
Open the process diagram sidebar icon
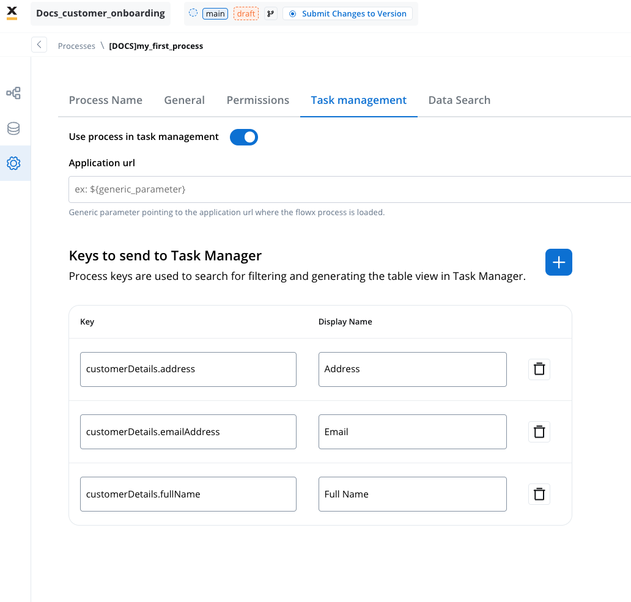click(13, 93)
